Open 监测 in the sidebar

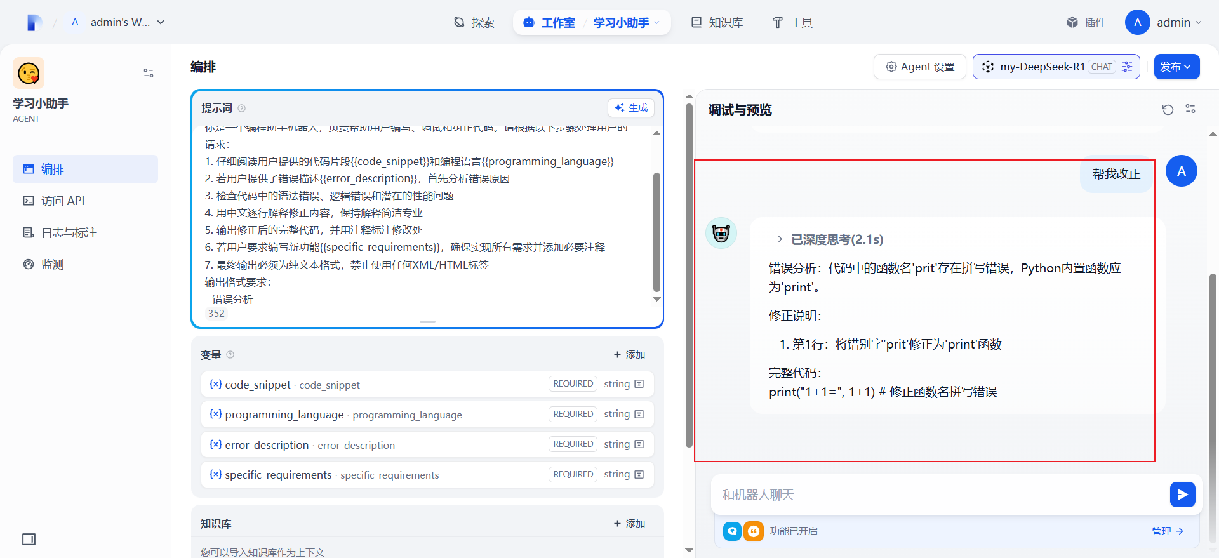tap(85, 264)
